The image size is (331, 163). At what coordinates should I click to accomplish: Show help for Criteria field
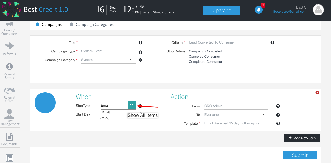(272, 42)
